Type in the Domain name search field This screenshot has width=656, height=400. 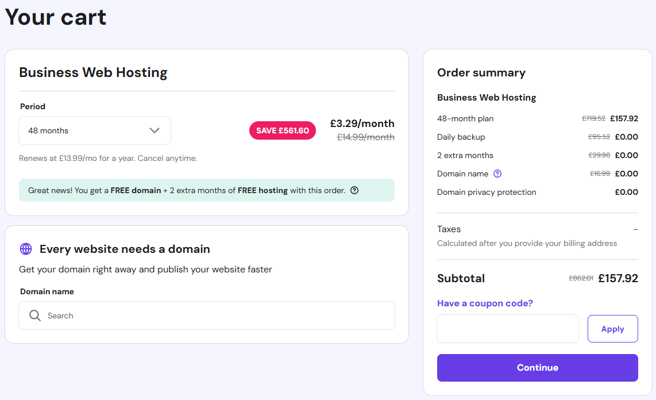[x=218, y=316]
